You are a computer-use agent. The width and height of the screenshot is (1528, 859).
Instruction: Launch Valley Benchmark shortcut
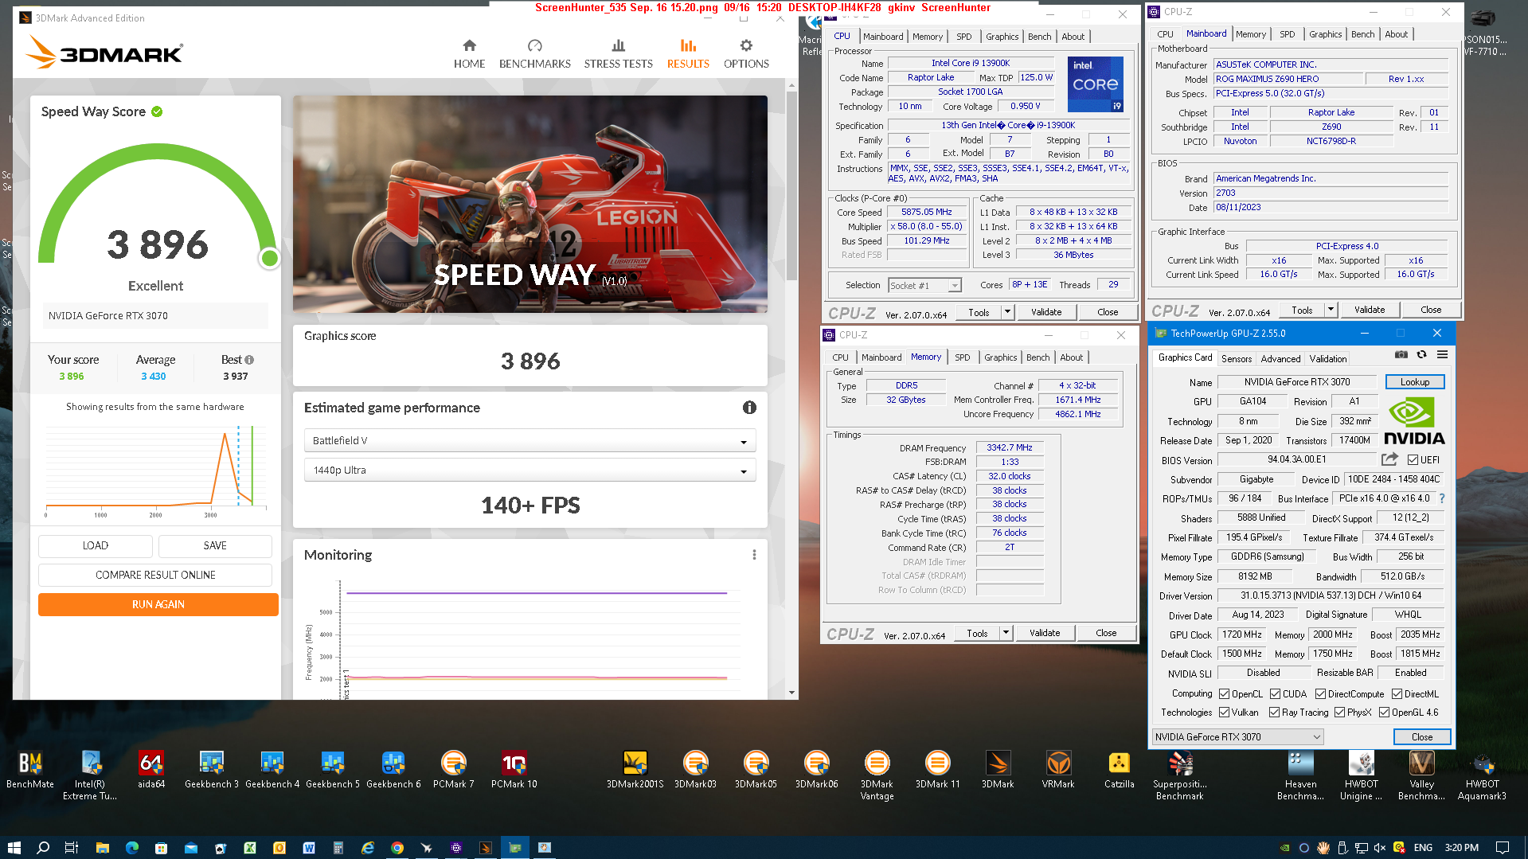[x=1421, y=775]
